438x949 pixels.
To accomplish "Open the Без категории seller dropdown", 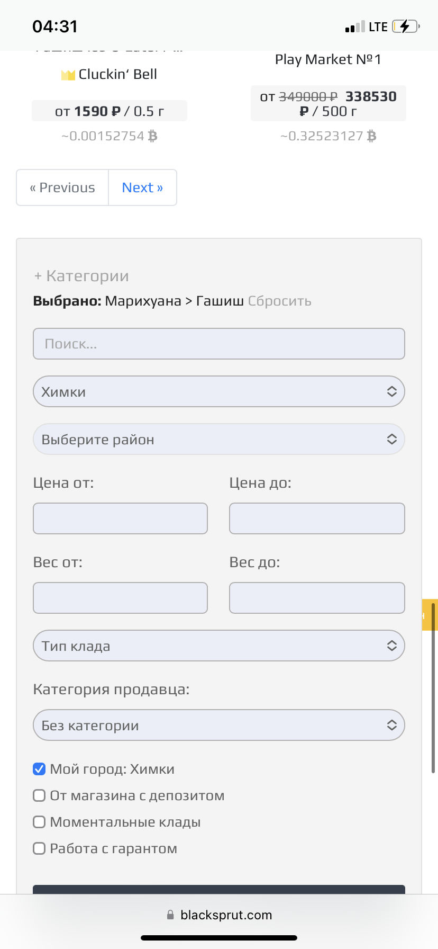I will [x=219, y=725].
